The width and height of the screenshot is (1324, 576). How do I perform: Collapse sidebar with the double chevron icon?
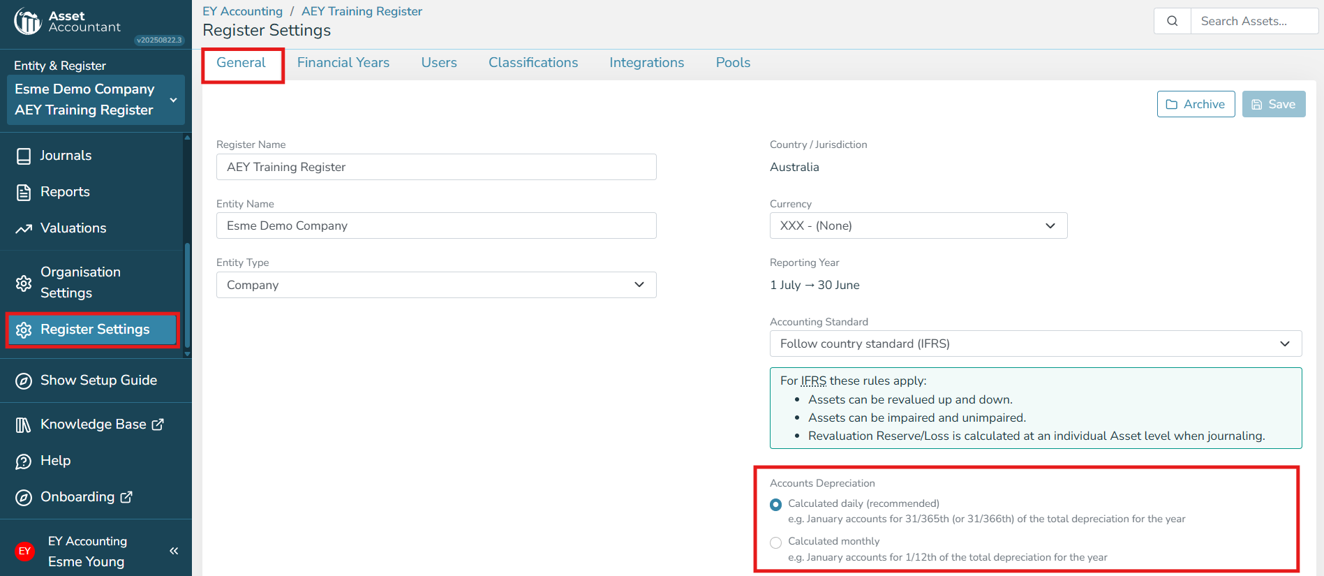point(174,551)
